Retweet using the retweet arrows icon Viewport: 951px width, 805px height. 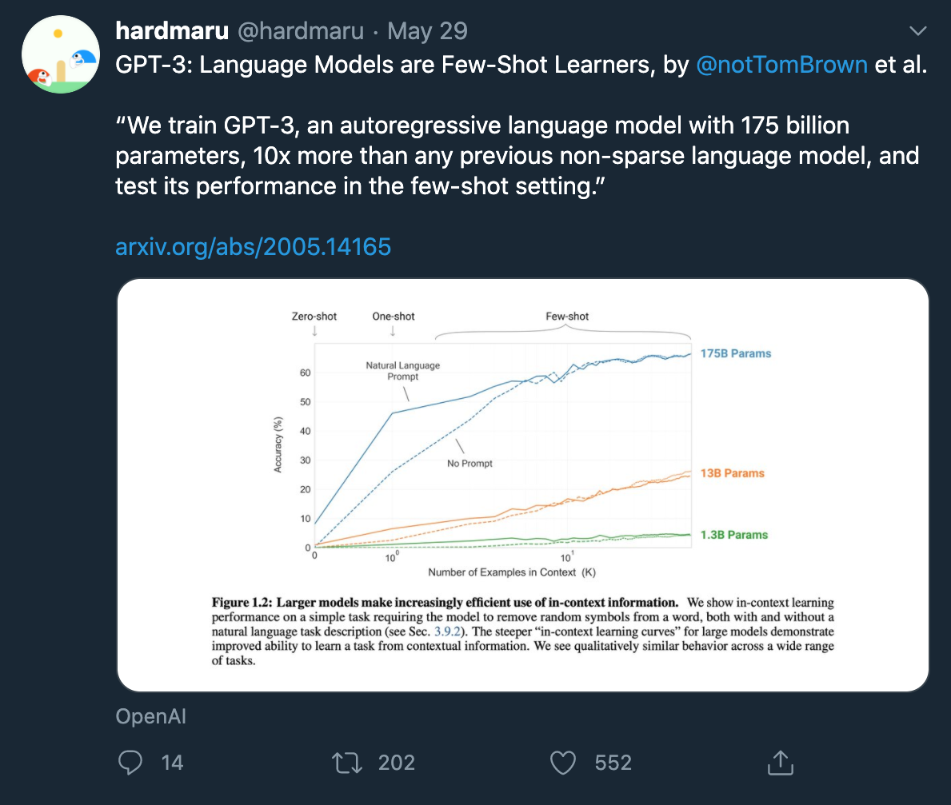pyautogui.click(x=347, y=763)
